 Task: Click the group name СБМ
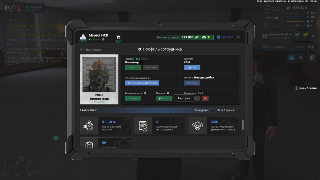tap(187, 62)
